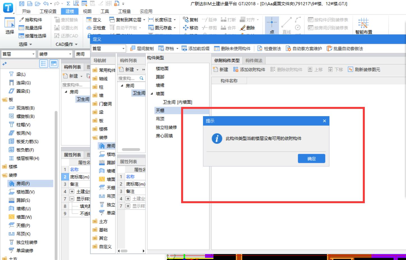This screenshot has width=406, height=260.
Task: Select 墙面(W) in left navigation tree
Action: tap(21, 217)
